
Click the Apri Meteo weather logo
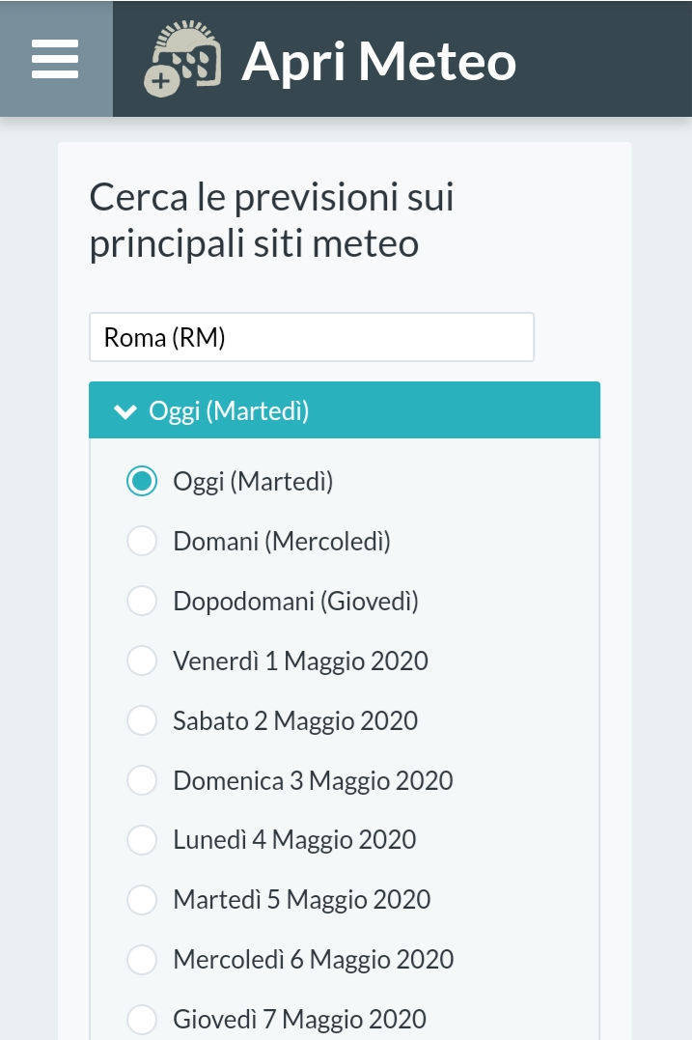(182, 59)
